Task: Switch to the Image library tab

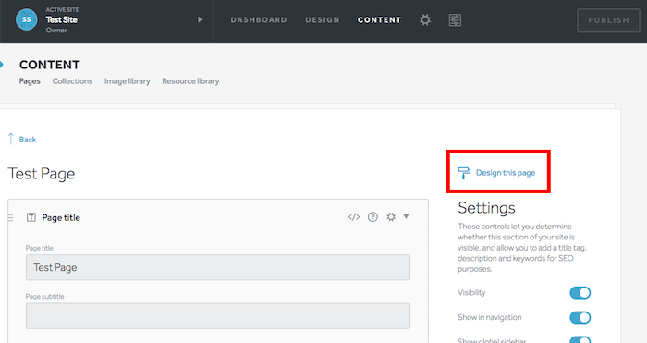Action: [128, 81]
